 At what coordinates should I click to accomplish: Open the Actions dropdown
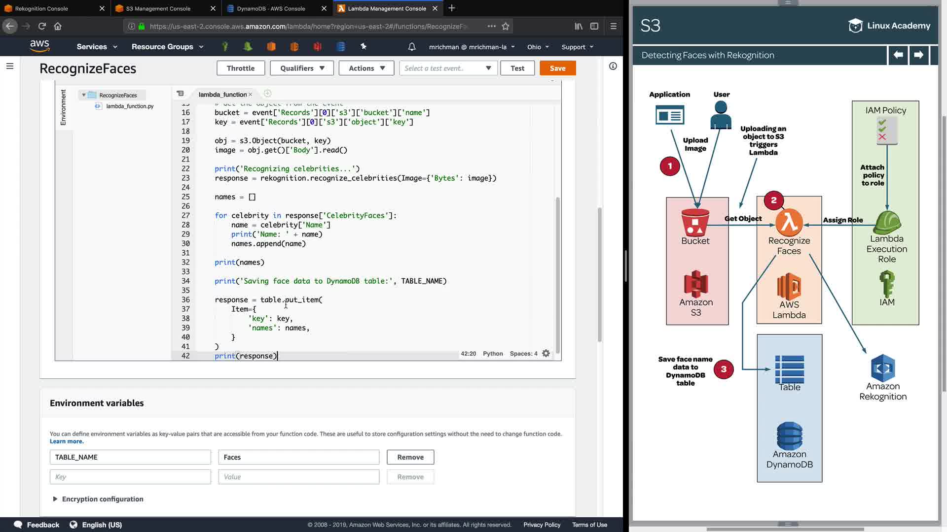(x=366, y=68)
